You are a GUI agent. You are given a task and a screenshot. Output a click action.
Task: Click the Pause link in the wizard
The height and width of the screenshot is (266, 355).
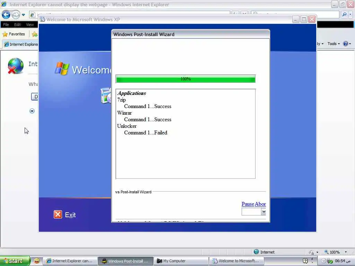point(248,204)
